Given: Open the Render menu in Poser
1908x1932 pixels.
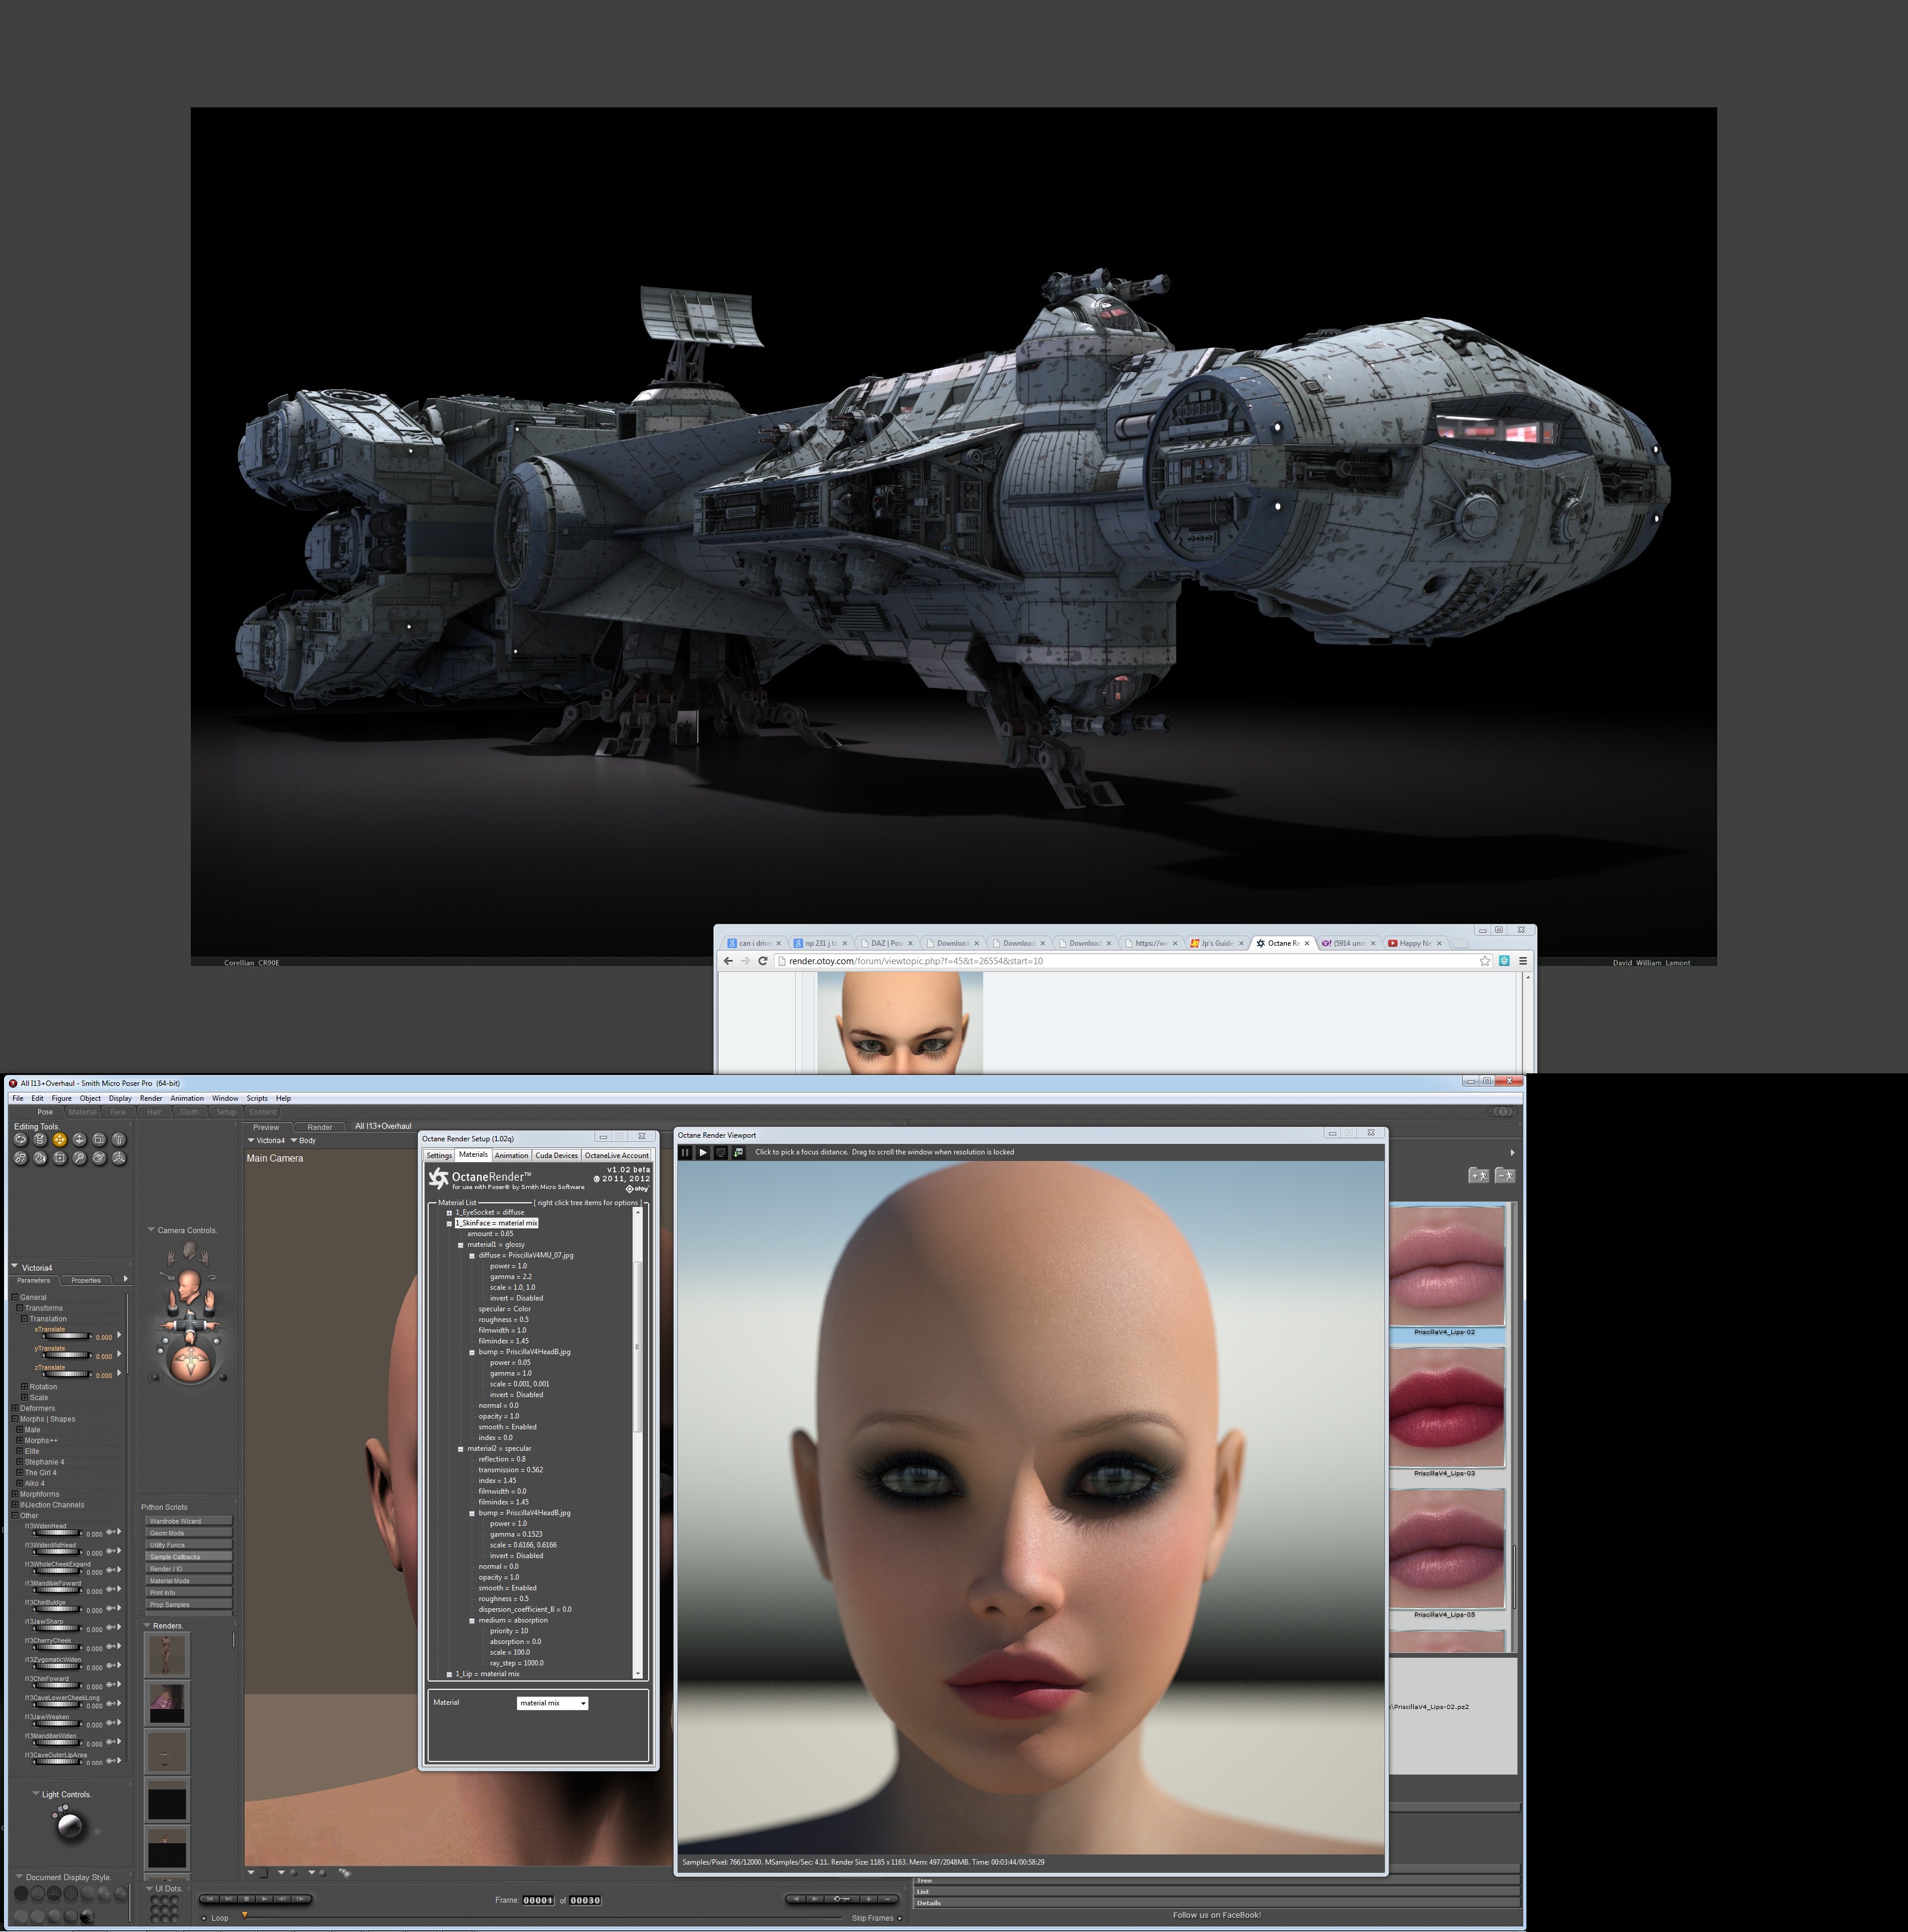Looking at the screenshot, I should click(x=151, y=1098).
